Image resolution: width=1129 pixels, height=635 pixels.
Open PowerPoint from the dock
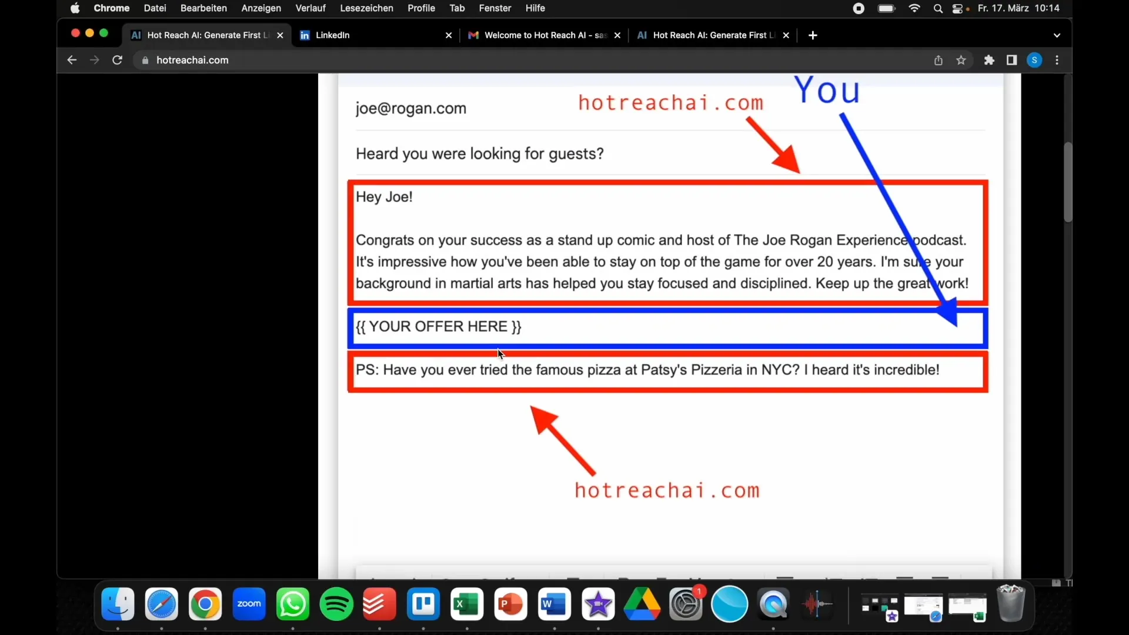(510, 604)
